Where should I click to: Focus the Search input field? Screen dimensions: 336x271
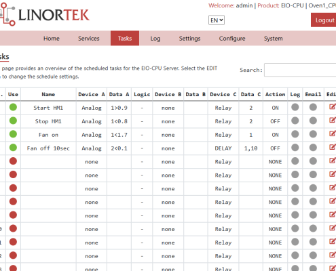300,70
